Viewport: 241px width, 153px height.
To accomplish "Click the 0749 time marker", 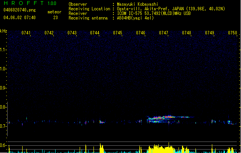I will tap(210, 33).
